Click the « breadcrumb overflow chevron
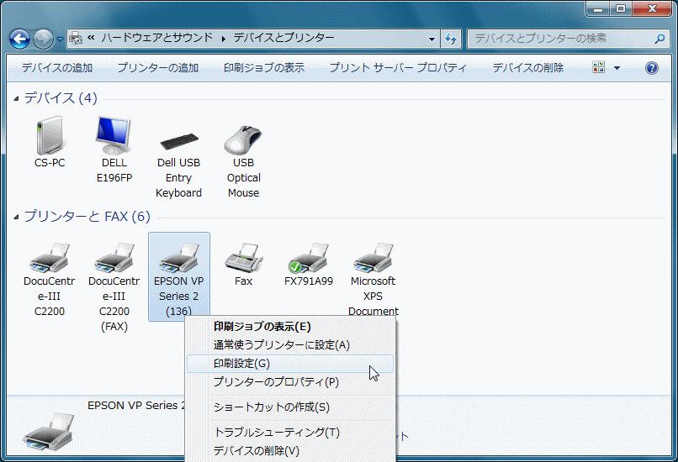Viewport: 678px width, 462px height. click(91, 38)
